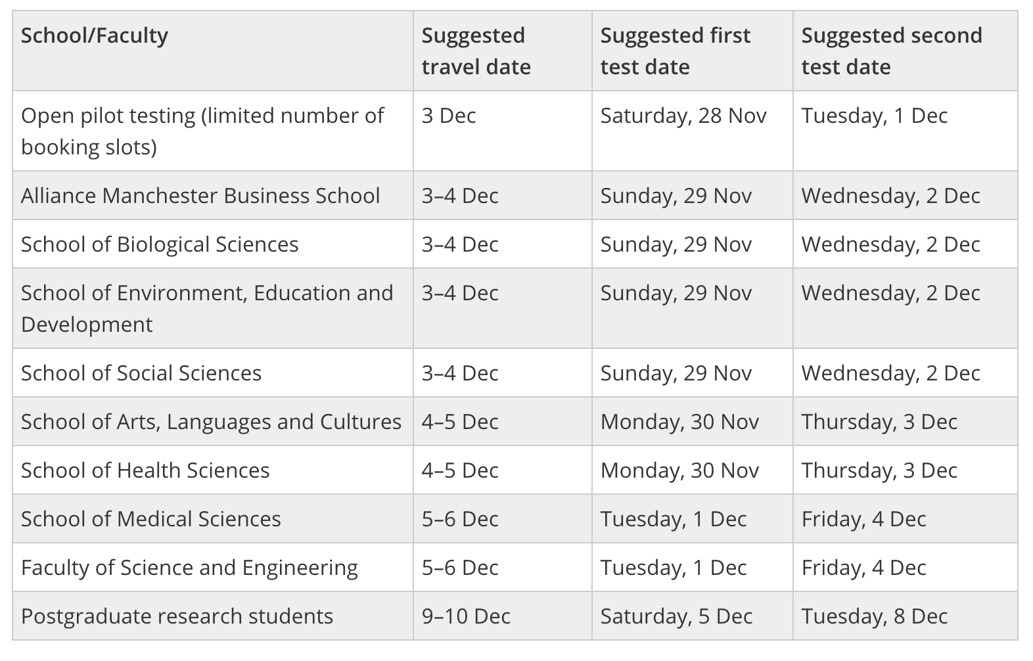This screenshot has width=1033, height=661.
Task: Click the School/Faculty column header
Action: click(x=95, y=35)
